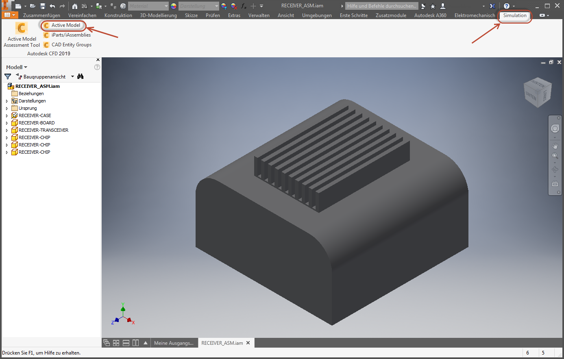Arrange document windows horizontally
This screenshot has width=564, height=359.
(126, 343)
